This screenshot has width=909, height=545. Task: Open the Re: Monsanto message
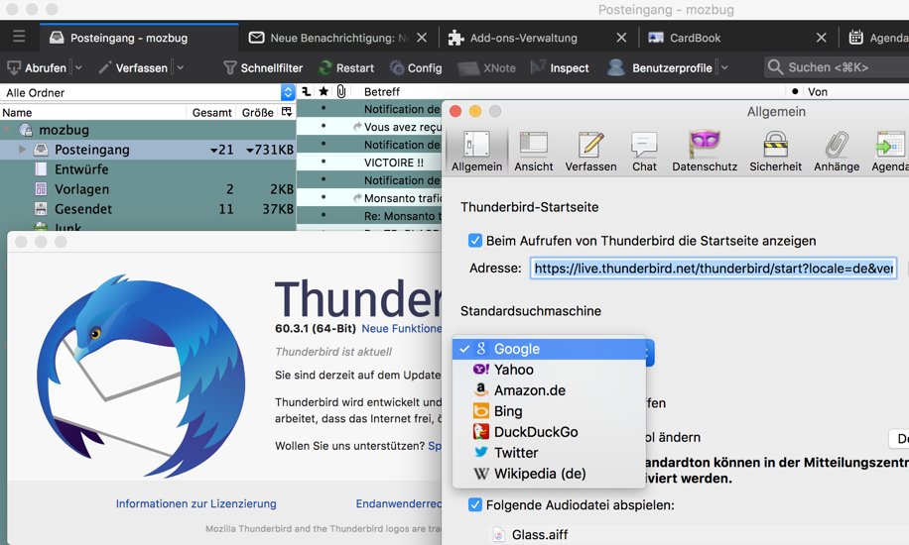[403, 216]
